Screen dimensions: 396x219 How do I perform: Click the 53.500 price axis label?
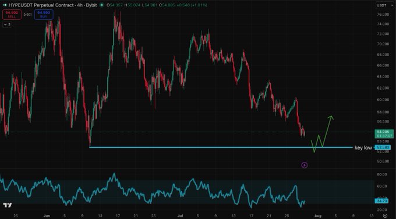point(383,142)
